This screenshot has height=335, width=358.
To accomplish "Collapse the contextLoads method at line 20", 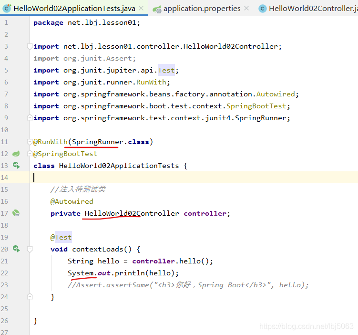I will (x=30, y=249).
